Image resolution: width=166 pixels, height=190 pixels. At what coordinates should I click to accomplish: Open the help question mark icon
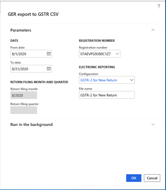pyautogui.click(x=159, y=6)
